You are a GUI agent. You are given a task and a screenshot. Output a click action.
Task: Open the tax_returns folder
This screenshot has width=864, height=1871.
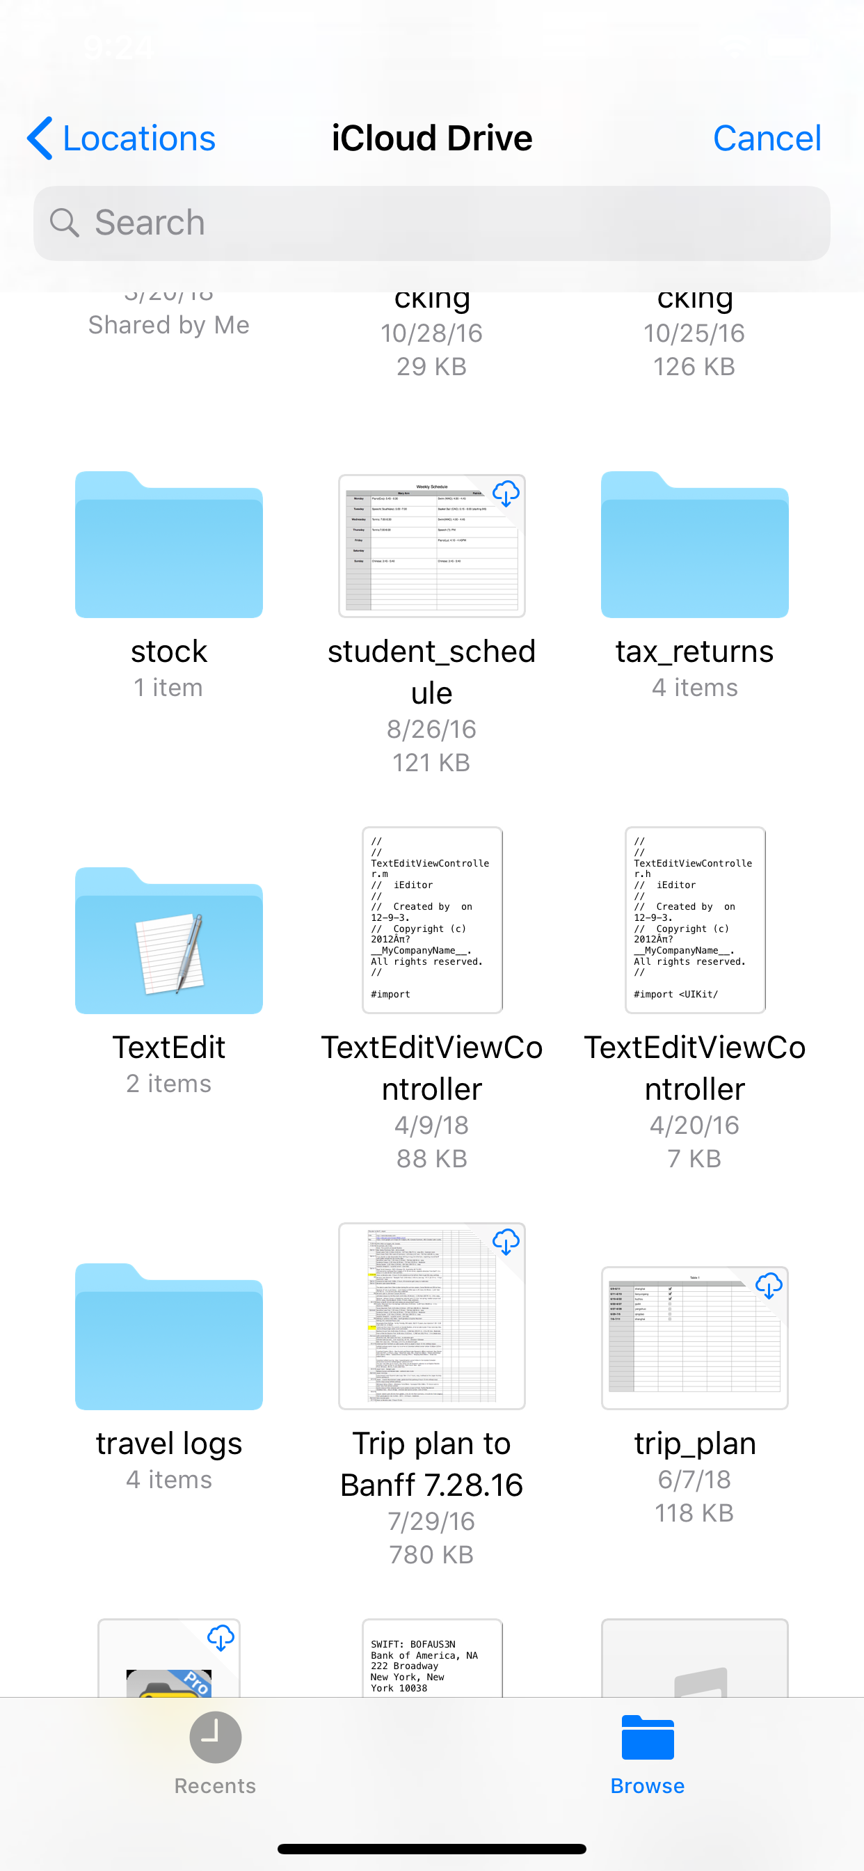click(694, 545)
